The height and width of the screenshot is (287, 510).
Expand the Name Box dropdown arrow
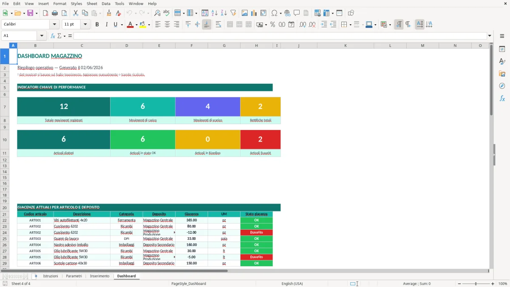(42, 36)
